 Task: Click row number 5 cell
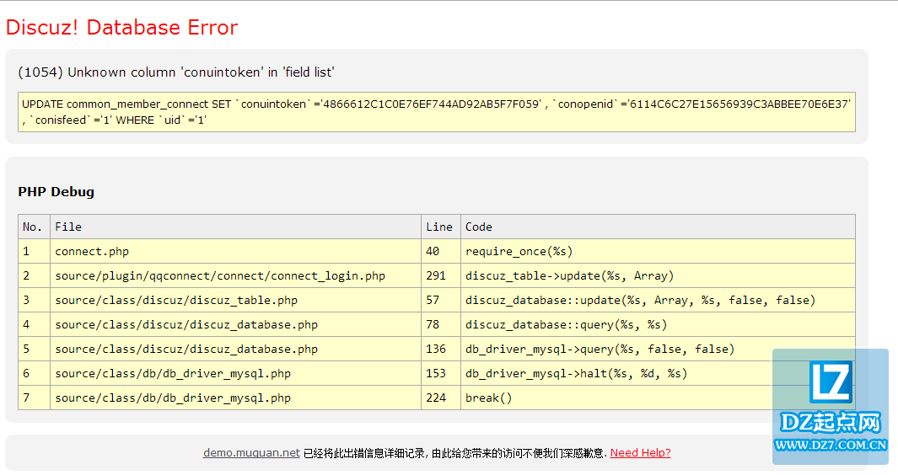(x=35, y=350)
